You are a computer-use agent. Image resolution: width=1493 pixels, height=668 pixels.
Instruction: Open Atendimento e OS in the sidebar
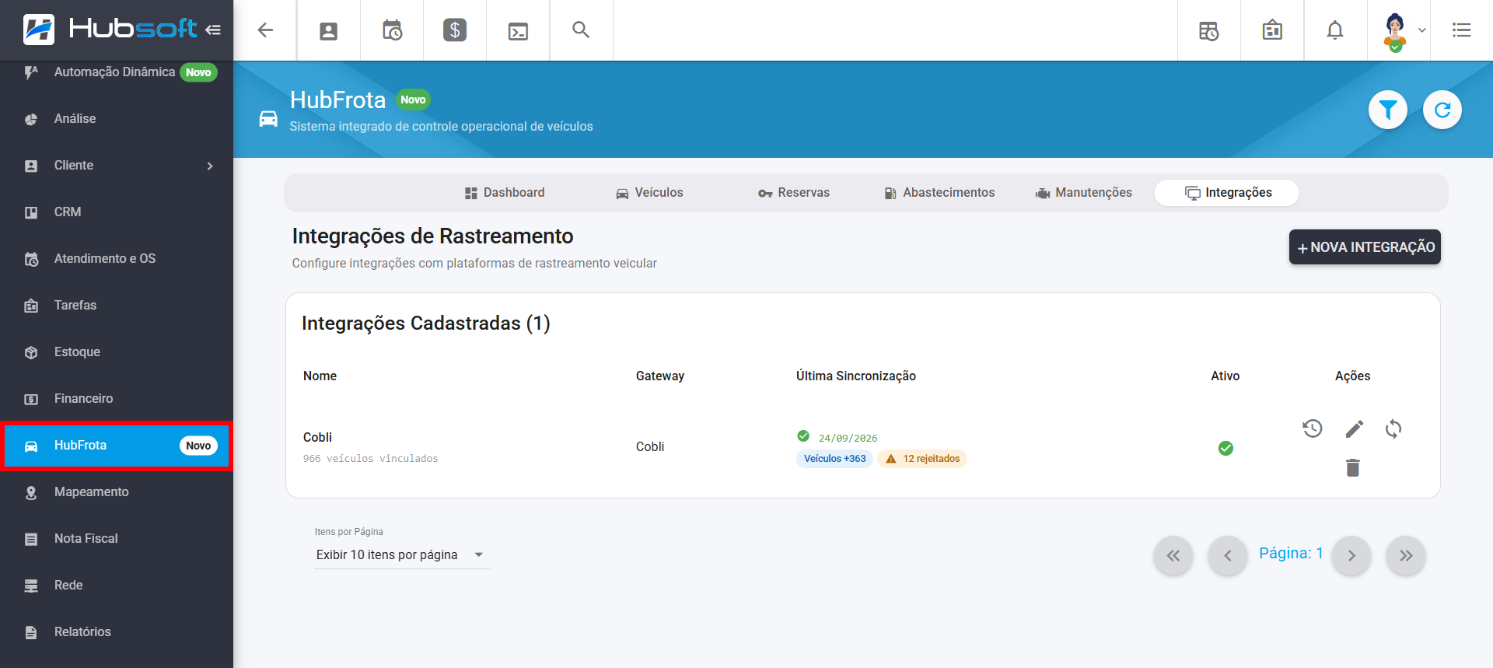point(117,259)
